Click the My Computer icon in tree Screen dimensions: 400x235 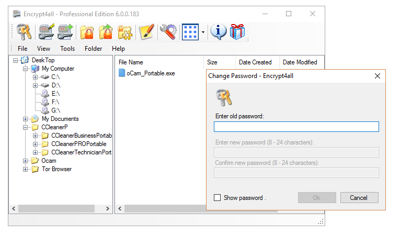[x=35, y=69]
